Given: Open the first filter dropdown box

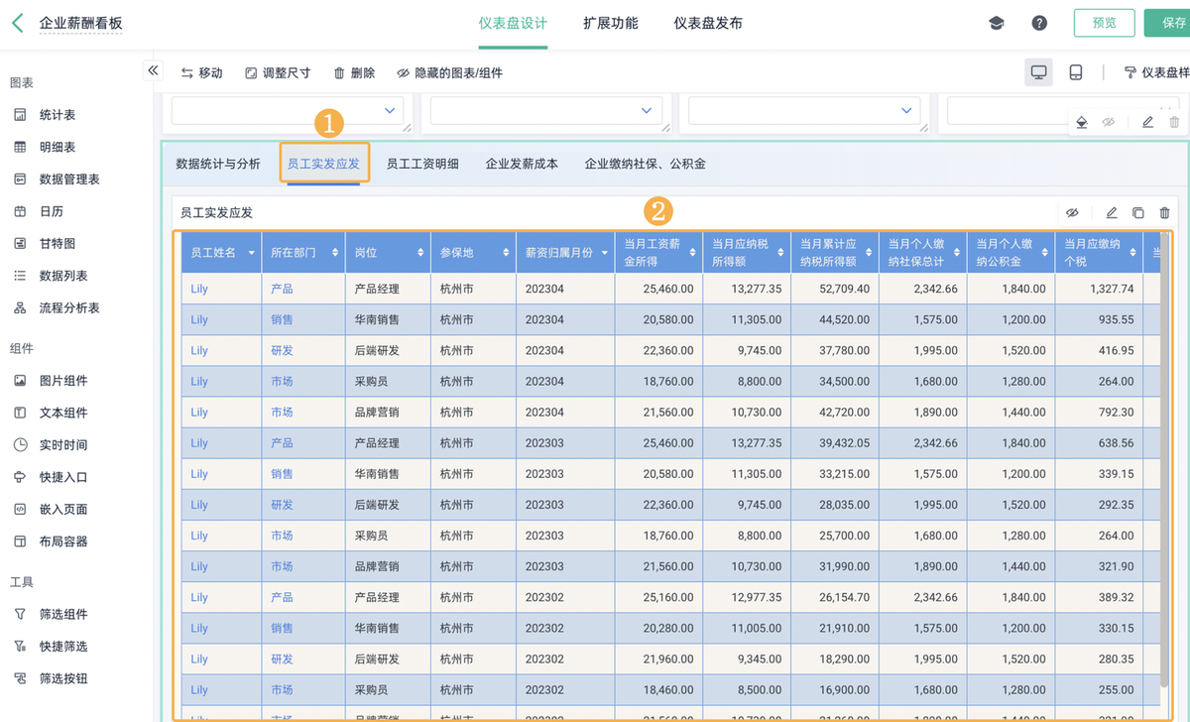Looking at the screenshot, I should (x=288, y=110).
